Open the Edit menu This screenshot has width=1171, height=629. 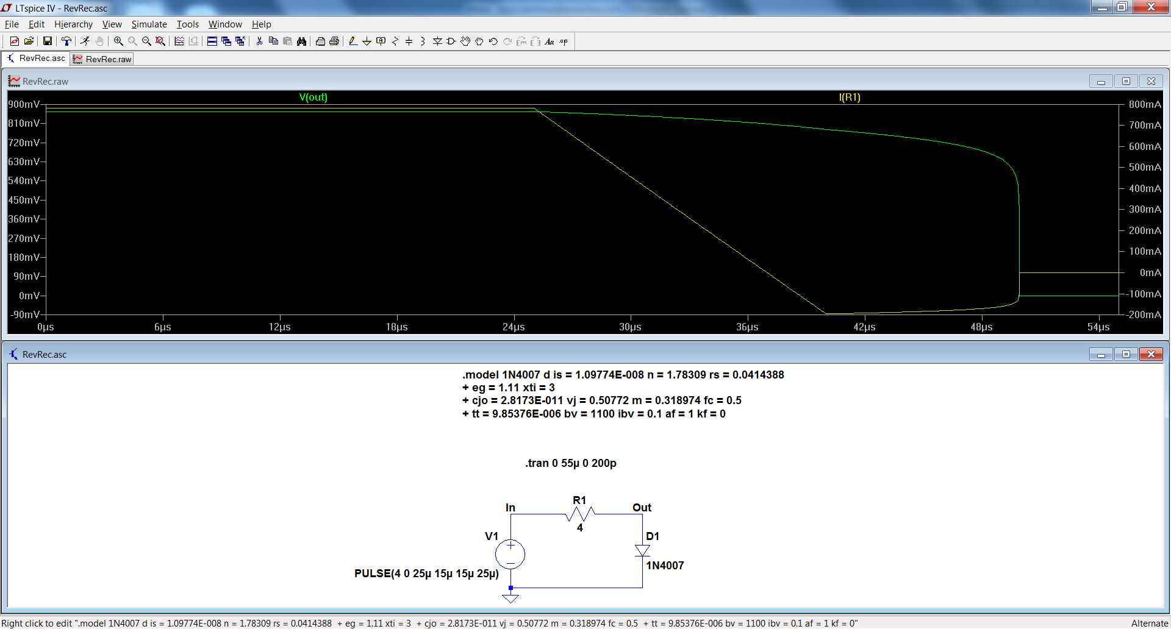click(37, 24)
